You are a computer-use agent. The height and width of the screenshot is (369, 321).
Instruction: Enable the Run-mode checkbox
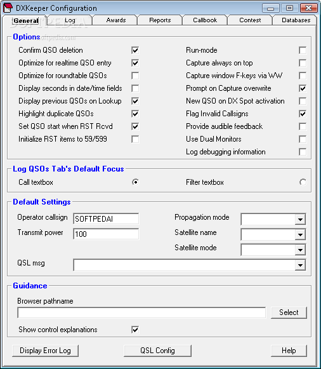303,50
